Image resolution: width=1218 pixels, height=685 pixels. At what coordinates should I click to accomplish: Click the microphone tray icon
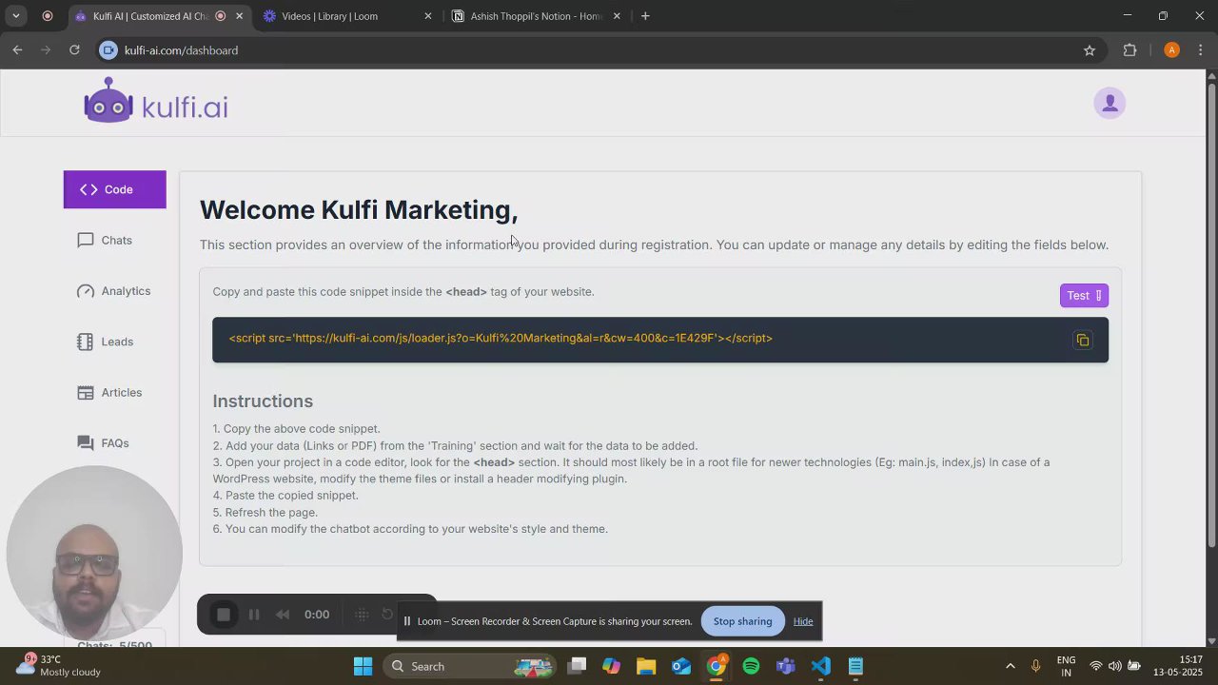coord(1035,666)
